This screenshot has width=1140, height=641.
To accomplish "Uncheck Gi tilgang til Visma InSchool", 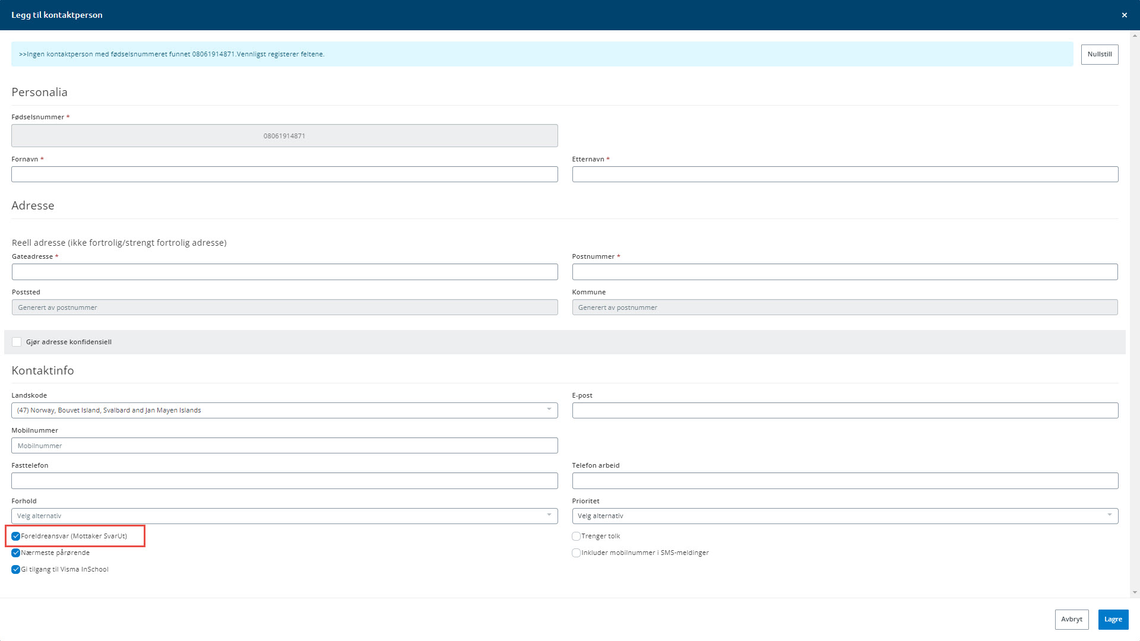I will click(x=16, y=569).
